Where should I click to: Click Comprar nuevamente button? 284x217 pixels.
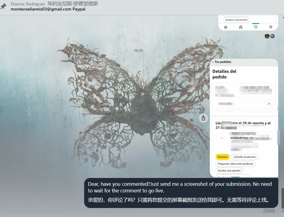236,20
